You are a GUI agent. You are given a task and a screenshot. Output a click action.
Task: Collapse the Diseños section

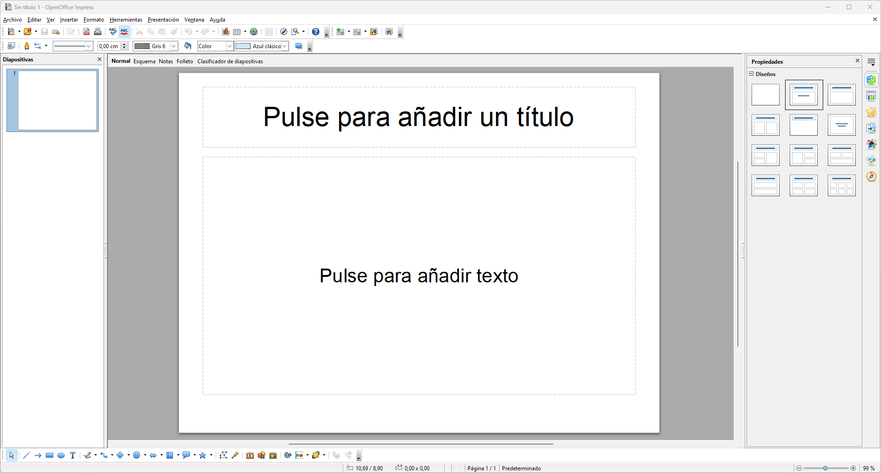tap(752, 74)
